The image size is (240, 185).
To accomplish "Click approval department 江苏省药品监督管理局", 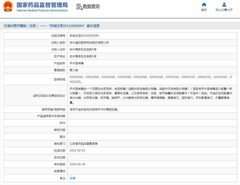I will (x=84, y=144).
